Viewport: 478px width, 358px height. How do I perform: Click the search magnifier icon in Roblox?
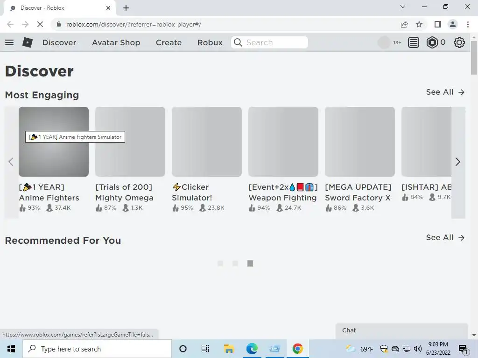[x=238, y=42]
